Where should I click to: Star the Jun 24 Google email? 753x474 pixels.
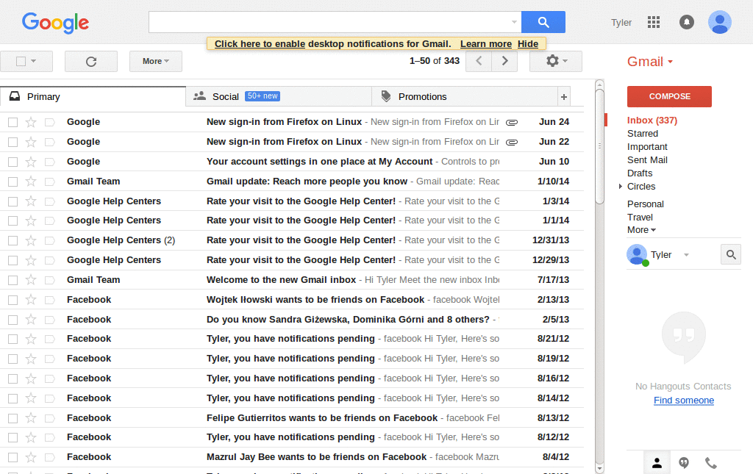[x=31, y=122]
